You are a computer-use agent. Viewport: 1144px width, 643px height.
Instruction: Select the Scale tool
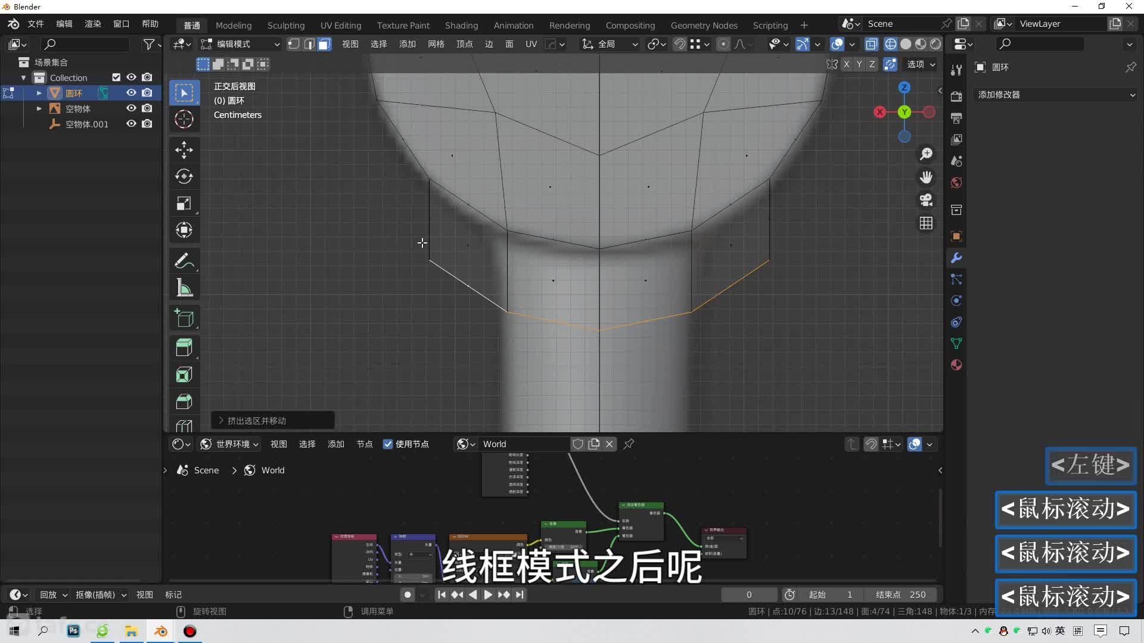point(184,203)
